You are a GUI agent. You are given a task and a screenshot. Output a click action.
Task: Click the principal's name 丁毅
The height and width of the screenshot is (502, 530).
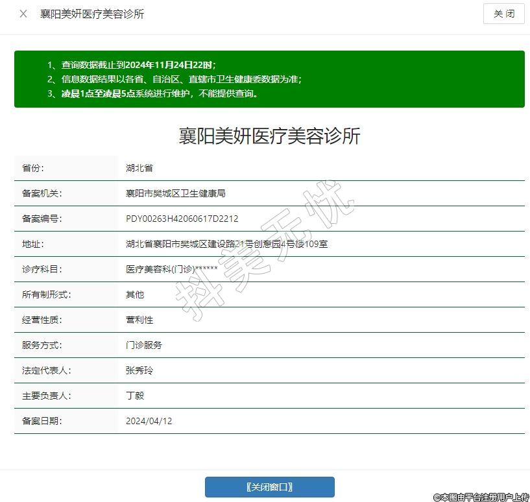(135, 396)
